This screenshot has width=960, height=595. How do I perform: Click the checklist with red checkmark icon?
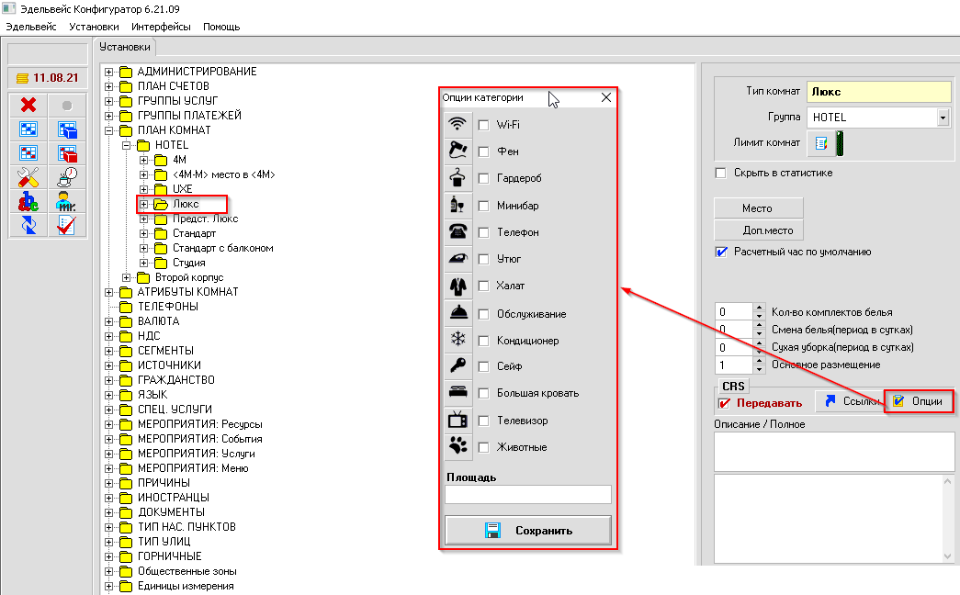pyautogui.click(x=67, y=225)
